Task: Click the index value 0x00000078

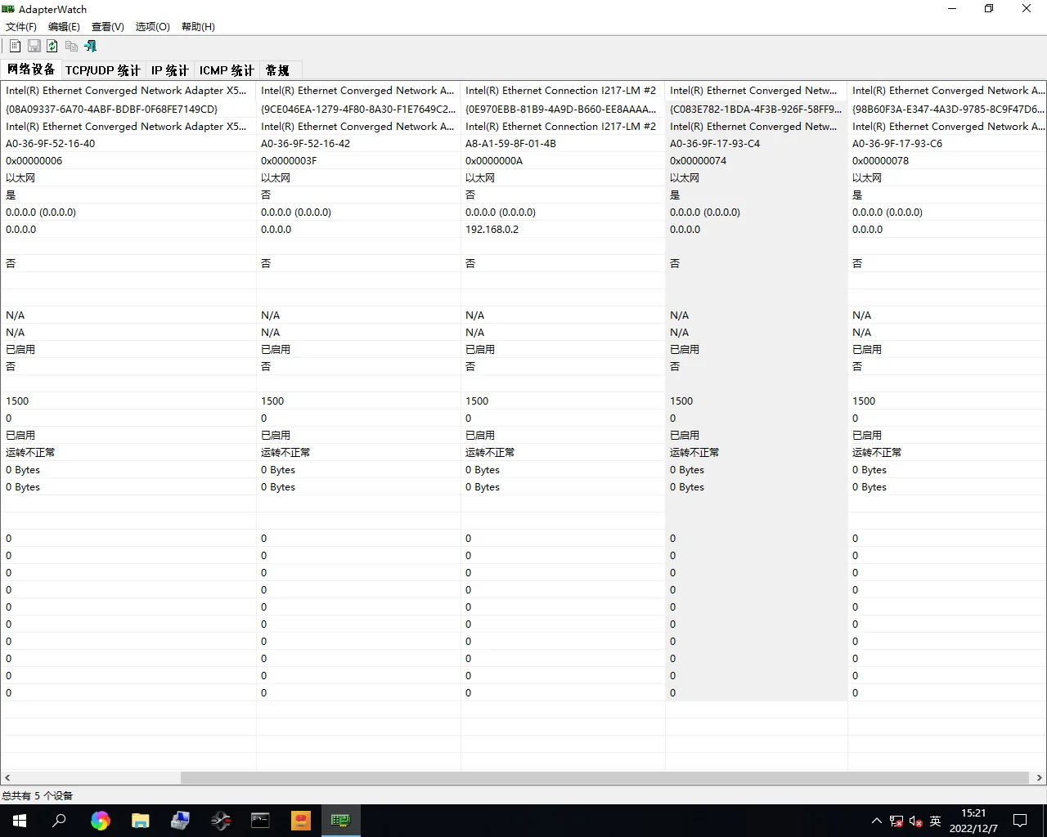Action: [881, 161]
